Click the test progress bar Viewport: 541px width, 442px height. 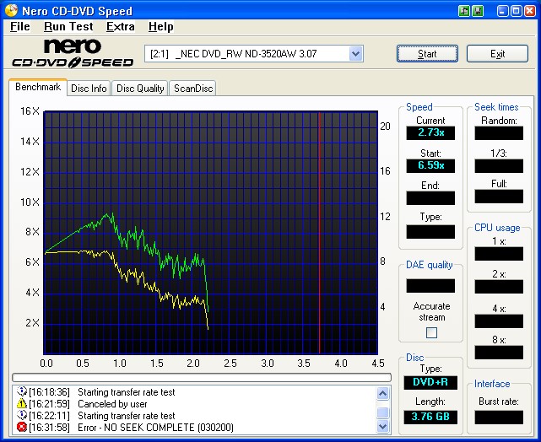[x=202, y=377]
